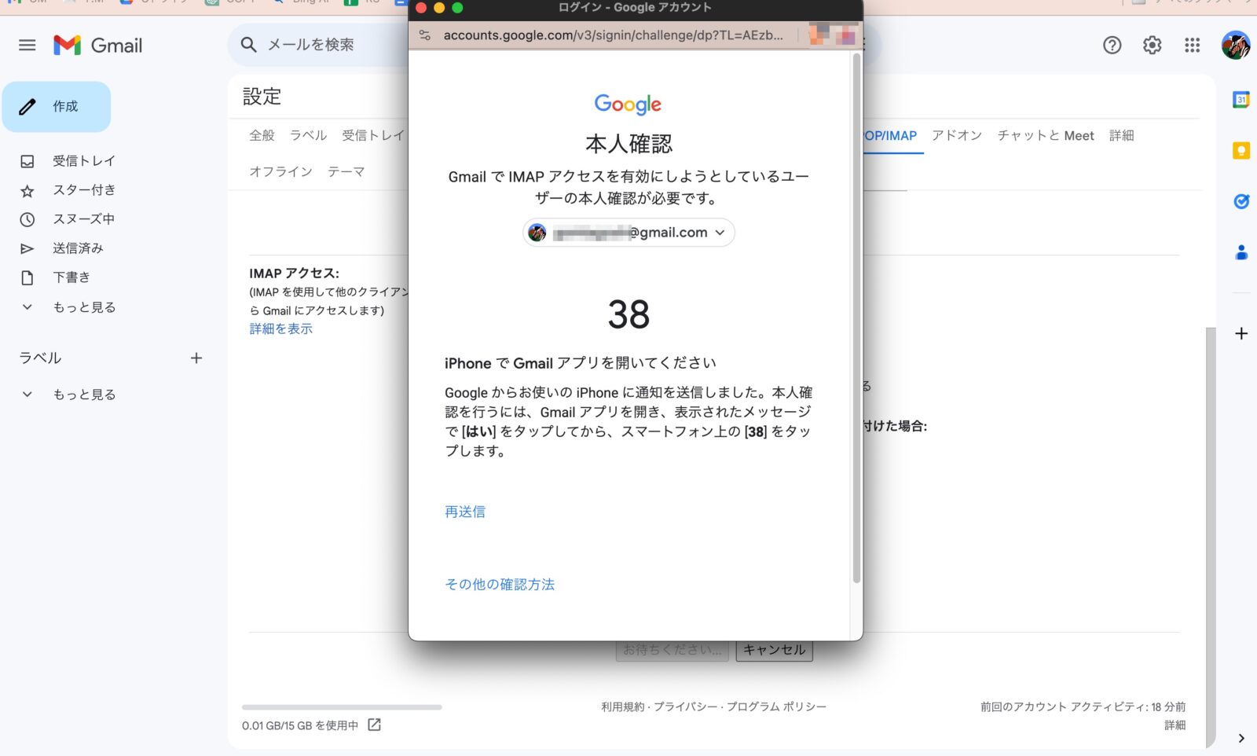The image size is (1257, 756).
Task: Open Google Keep in side panel
Action: coord(1241,150)
